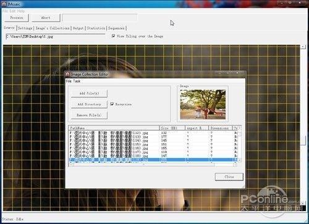This screenshot has width=309, height=224.
Task: Open the Task menu in the dialog
Action: pyautogui.click(x=77, y=81)
